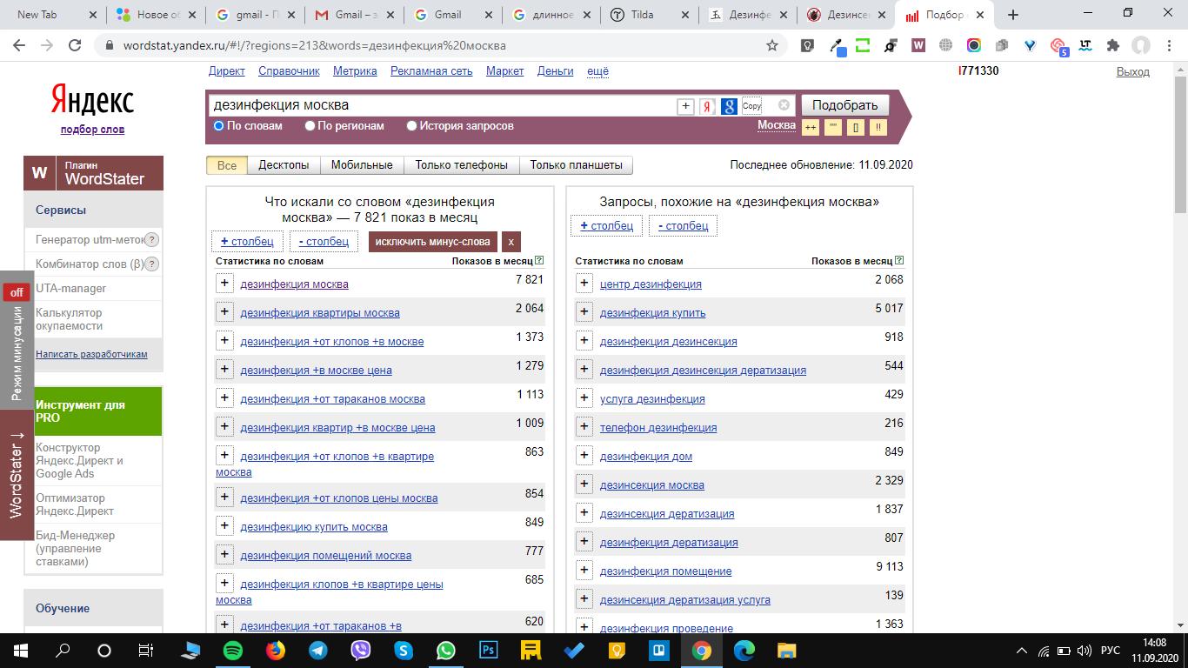
Task: Reload the page
Action: click(75, 45)
